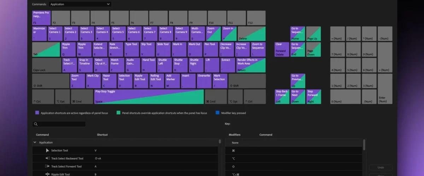Sort by the Shortcut column header
Viewport: 424px width, 176px height.
tap(102, 134)
